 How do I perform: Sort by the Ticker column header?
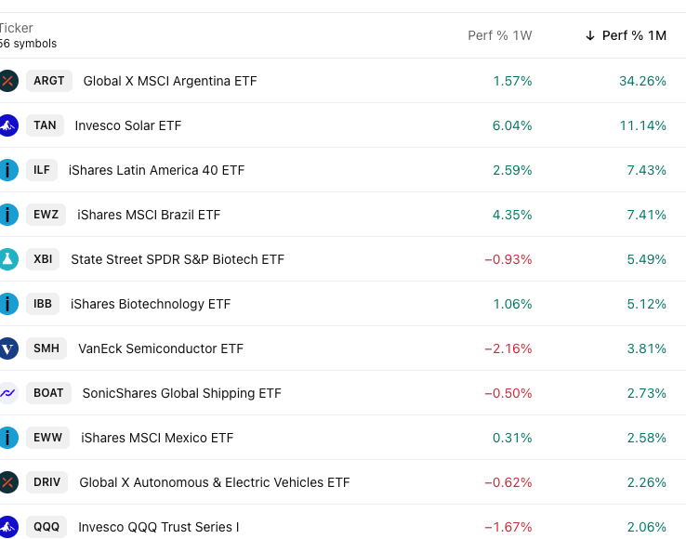point(17,29)
